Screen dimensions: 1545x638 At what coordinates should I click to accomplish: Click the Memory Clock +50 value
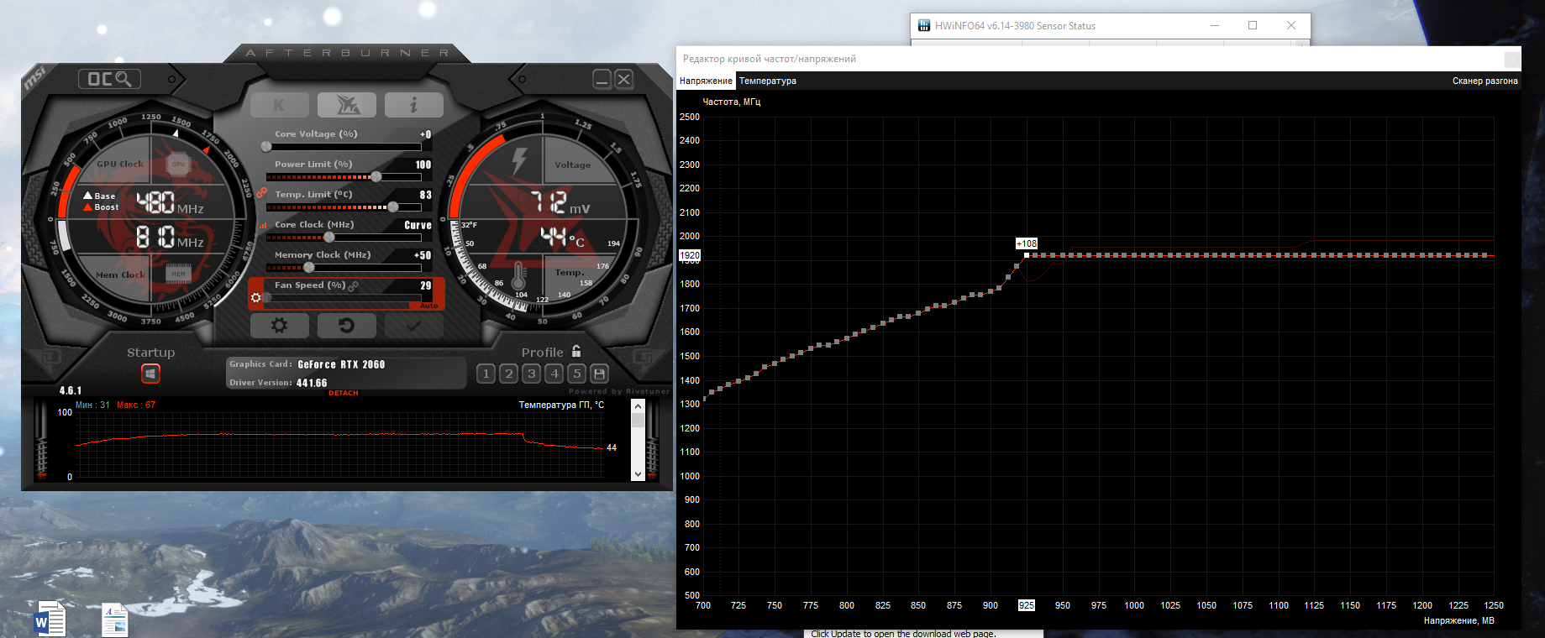click(x=423, y=255)
